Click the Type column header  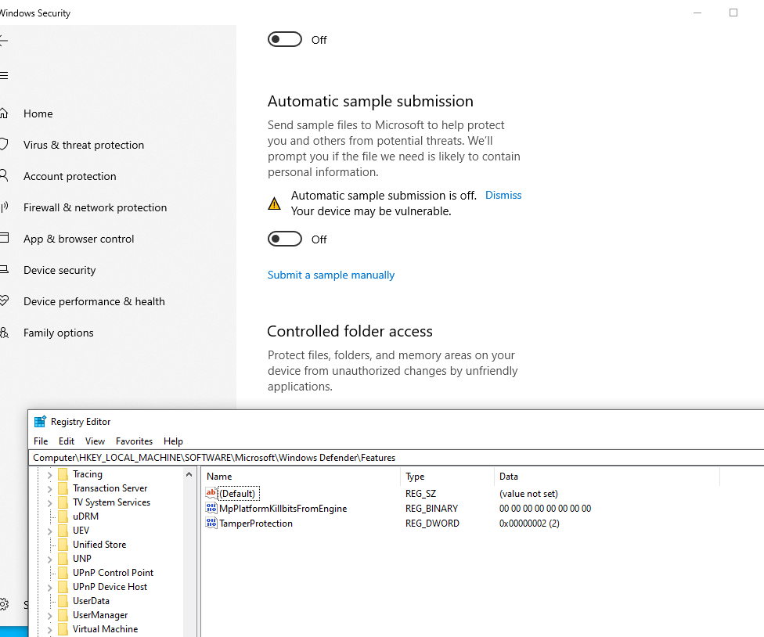click(x=447, y=477)
